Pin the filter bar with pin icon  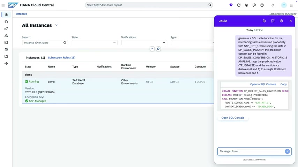click(x=158, y=49)
